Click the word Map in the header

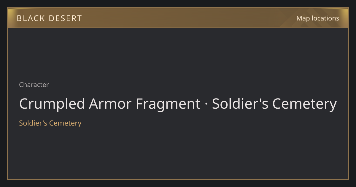(x=303, y=18)
